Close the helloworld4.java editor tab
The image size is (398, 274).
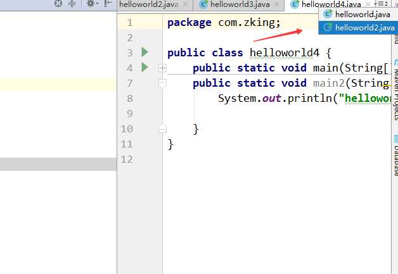coord(368,4)
